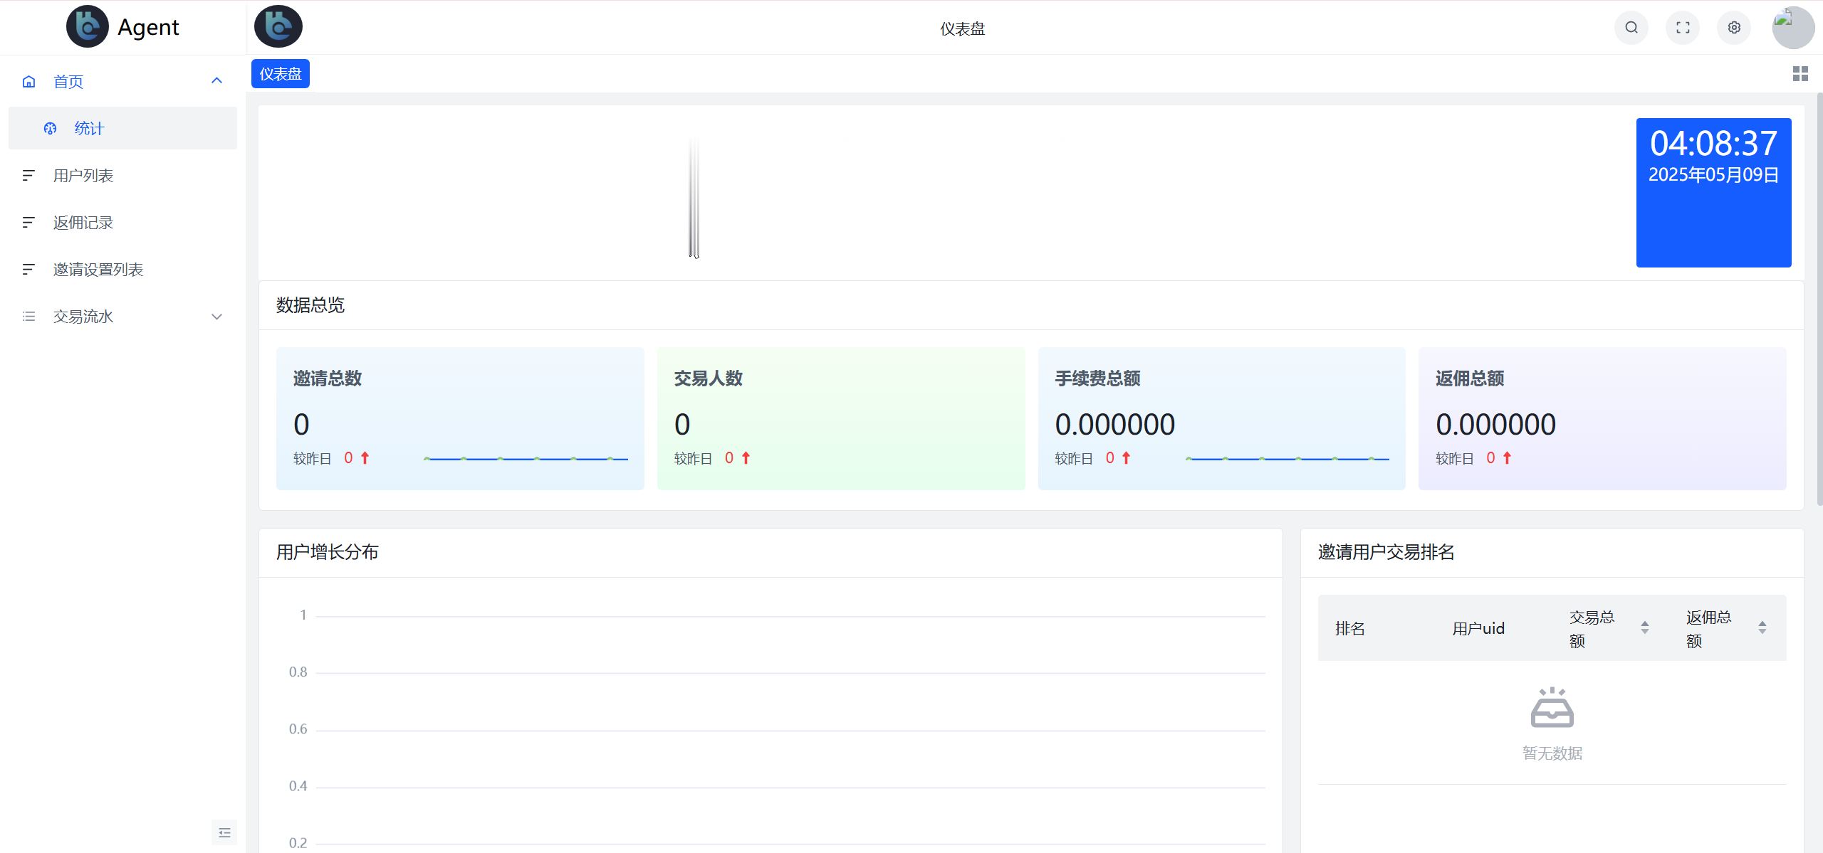This screenshot has height=853, width=1823.
Task: Sort the table by 交易总额 column
Action: [x=1644, y=627]
